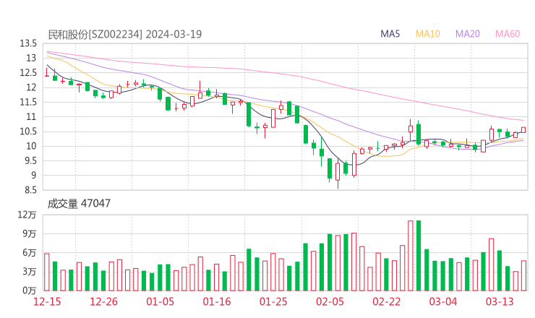Click the tallest red hollow volume bar
This screenshot has width=535, height=318.
click(411, 256)
